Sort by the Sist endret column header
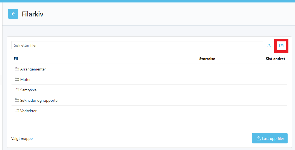295x150 pixels. [275, 59]
